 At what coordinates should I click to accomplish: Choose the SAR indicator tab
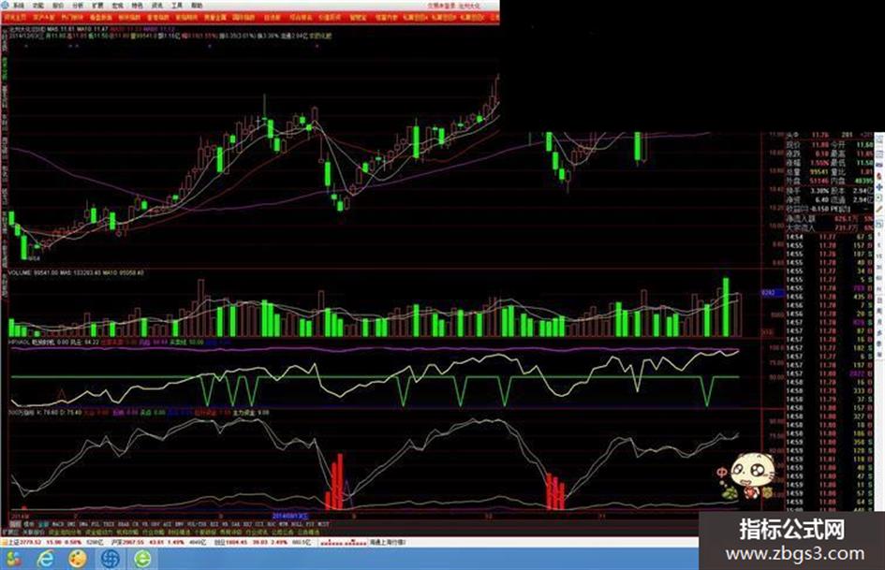click(x=234, y=524)
